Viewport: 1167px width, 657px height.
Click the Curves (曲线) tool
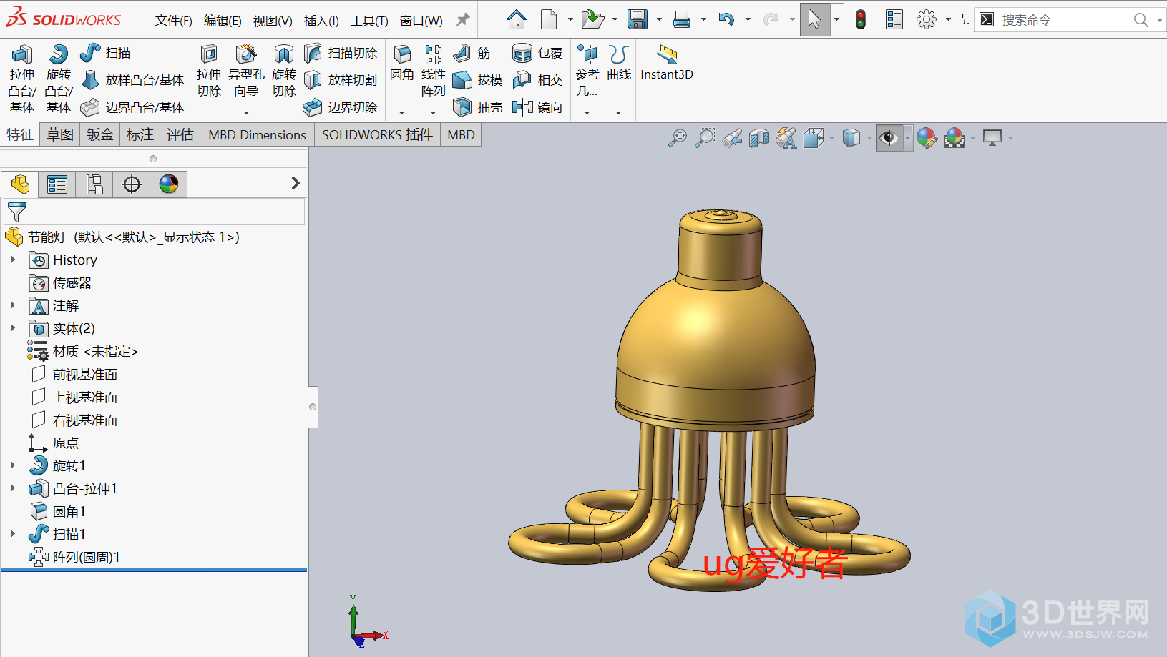[x=619, y=63]
